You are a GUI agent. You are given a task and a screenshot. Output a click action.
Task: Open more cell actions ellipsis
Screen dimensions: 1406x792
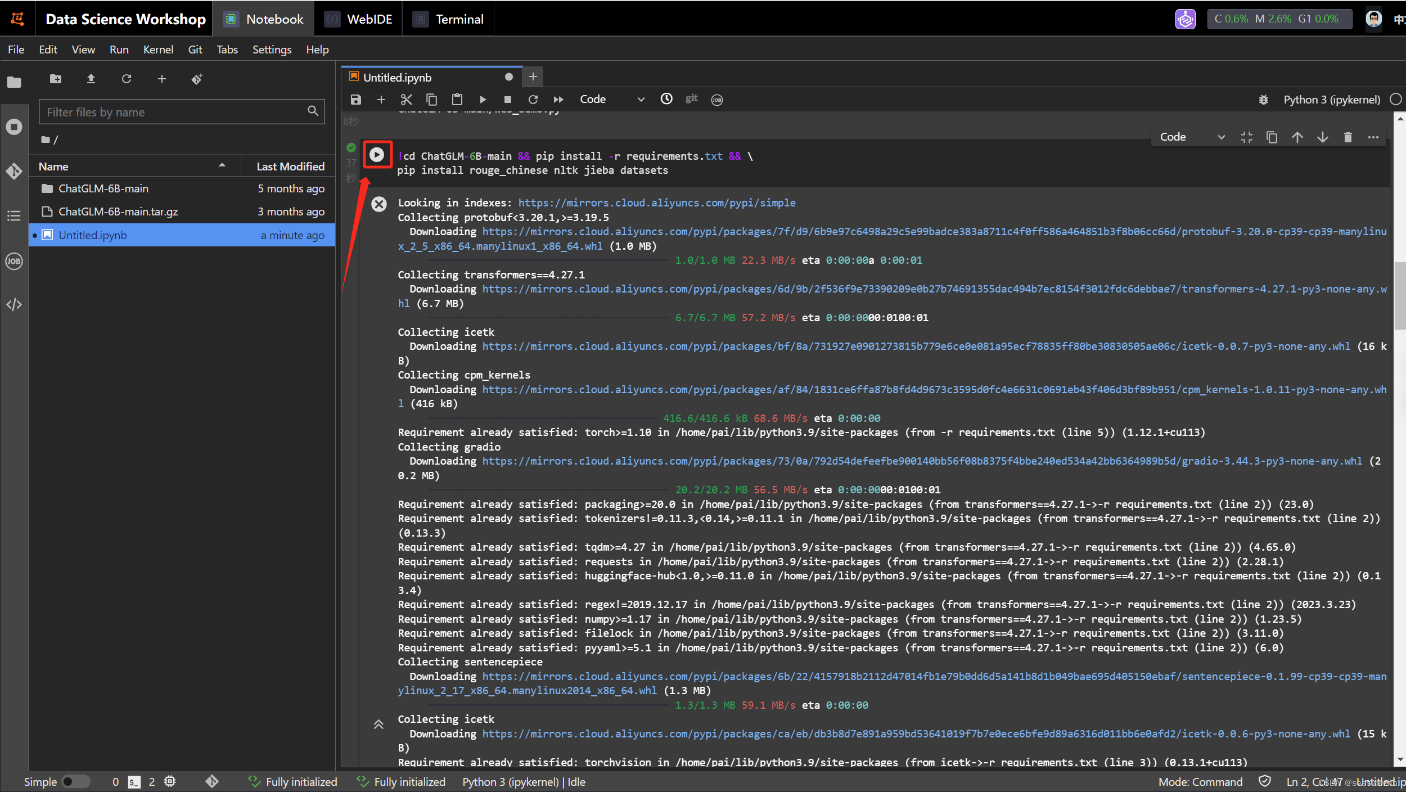(1373, 137)
